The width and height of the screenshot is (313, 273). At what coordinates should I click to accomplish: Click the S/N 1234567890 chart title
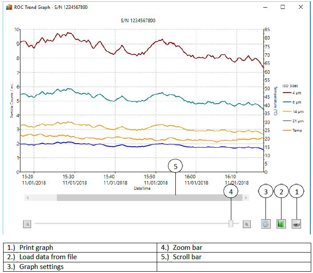(x=138, y=20)
